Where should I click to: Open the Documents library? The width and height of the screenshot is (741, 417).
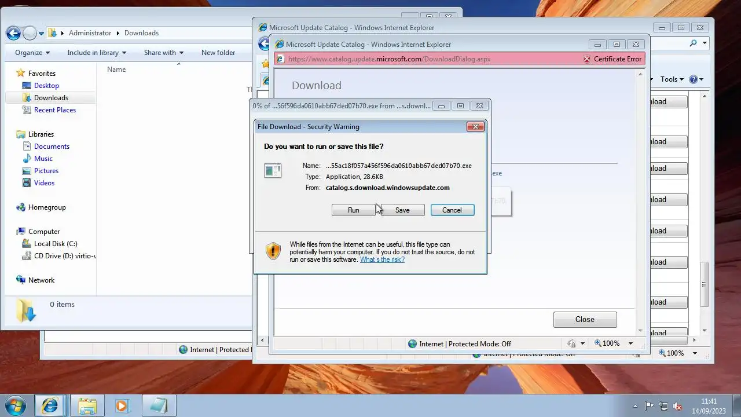click(52, 147)
